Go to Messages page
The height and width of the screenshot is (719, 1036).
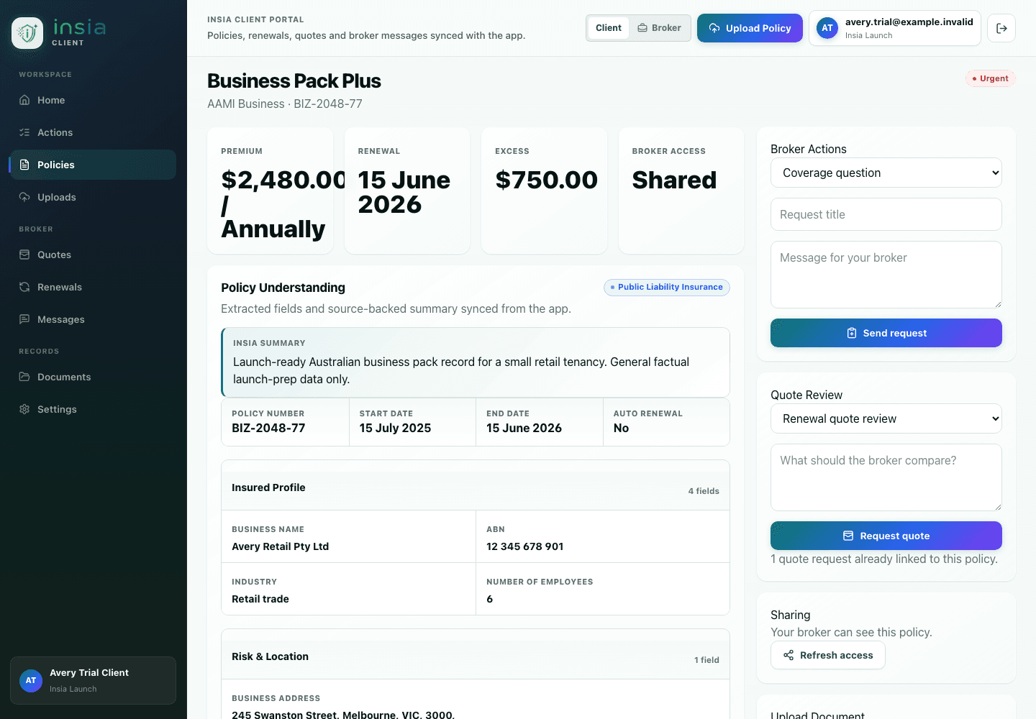coord(92,319)
